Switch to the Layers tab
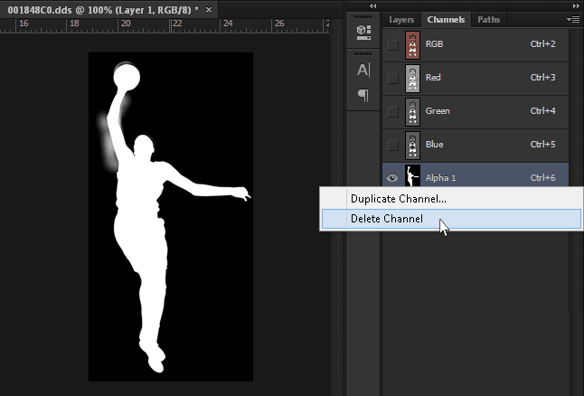This screenshot has height=396, width=584. 400,19
